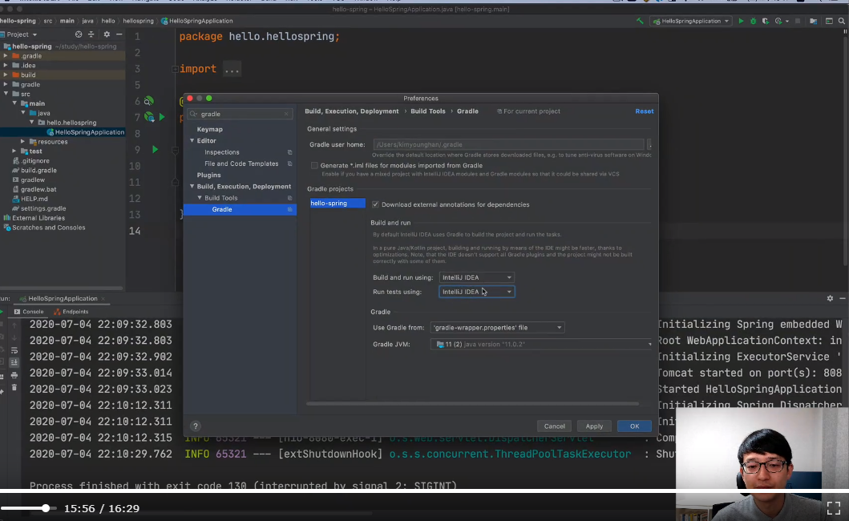This screenshot has width=849, height=521.
Task: Clear console with trash icon
Action: [x=14, y=388]
